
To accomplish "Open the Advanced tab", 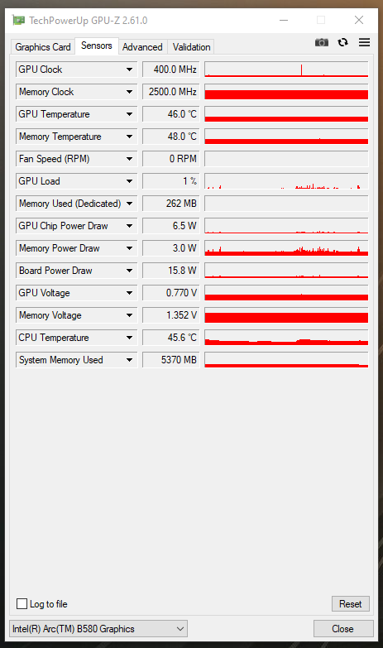I will [142, 47].
